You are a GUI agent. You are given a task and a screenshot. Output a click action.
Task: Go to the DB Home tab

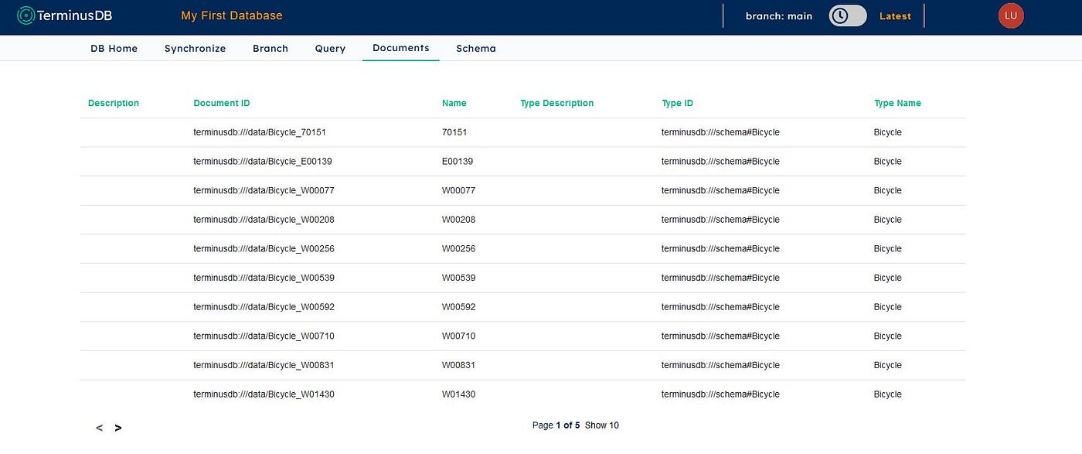pos(114,48)
